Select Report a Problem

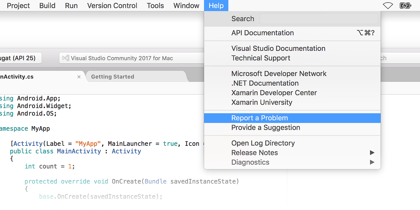260,118
